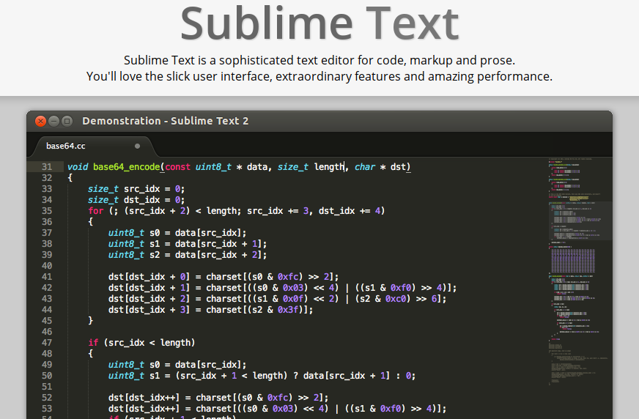Click 'src_idx = 0;' on line 33
639x419 pixels.
[x=154, y=189]
